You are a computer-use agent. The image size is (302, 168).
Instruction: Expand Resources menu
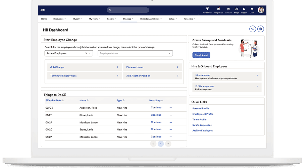(59, 19)
